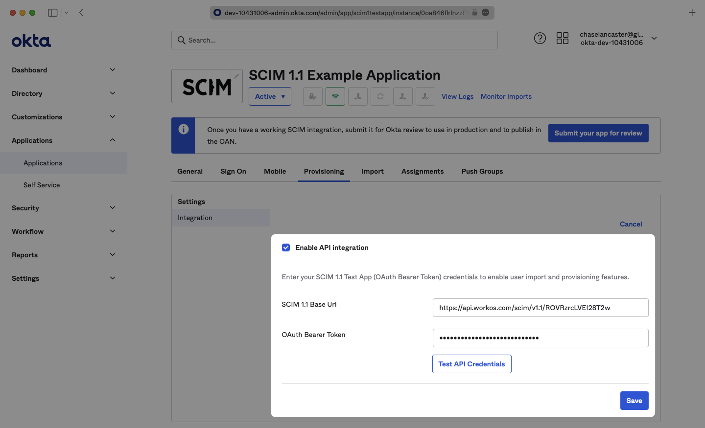This screenshot has height=428, width=705.
Task: Click the pencil edit logo icon
Action: pos(236,76)
